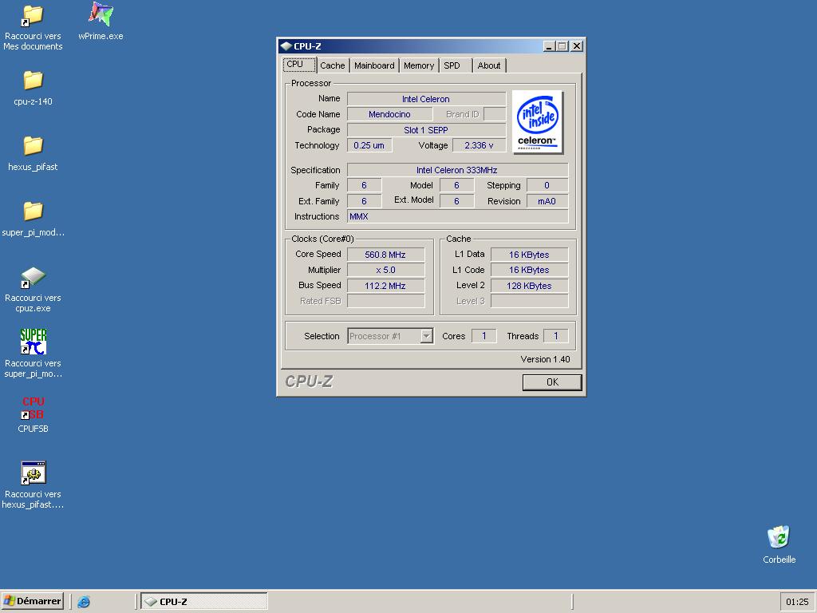Click the Core Speed value 560.8 MHz
817x613 pixels.
(385, 255)
